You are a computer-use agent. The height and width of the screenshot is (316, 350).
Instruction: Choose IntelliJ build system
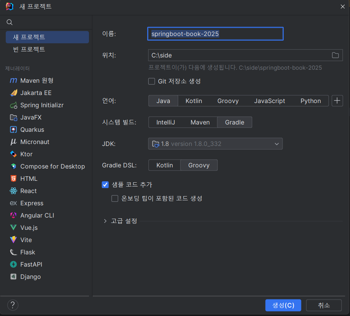click(166, 122)
